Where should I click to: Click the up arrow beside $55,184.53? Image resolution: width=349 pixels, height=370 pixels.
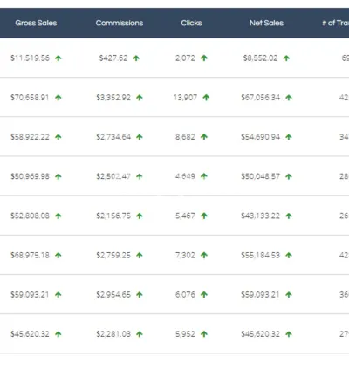tap(289, 256)
